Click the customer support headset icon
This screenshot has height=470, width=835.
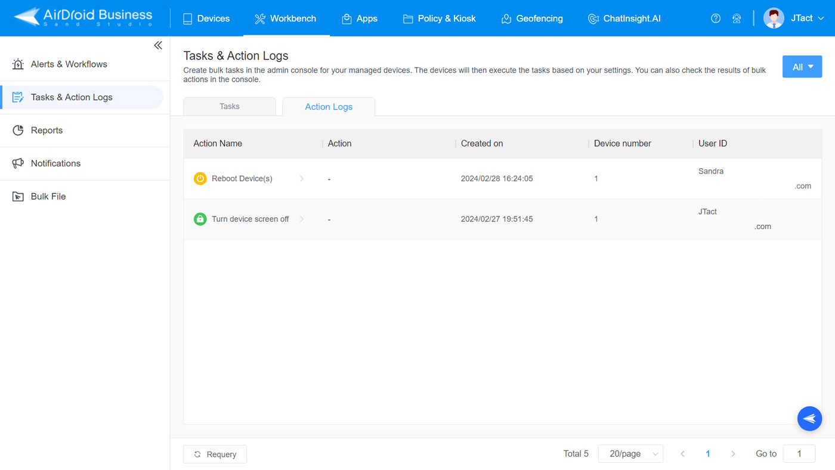point(737,18)
